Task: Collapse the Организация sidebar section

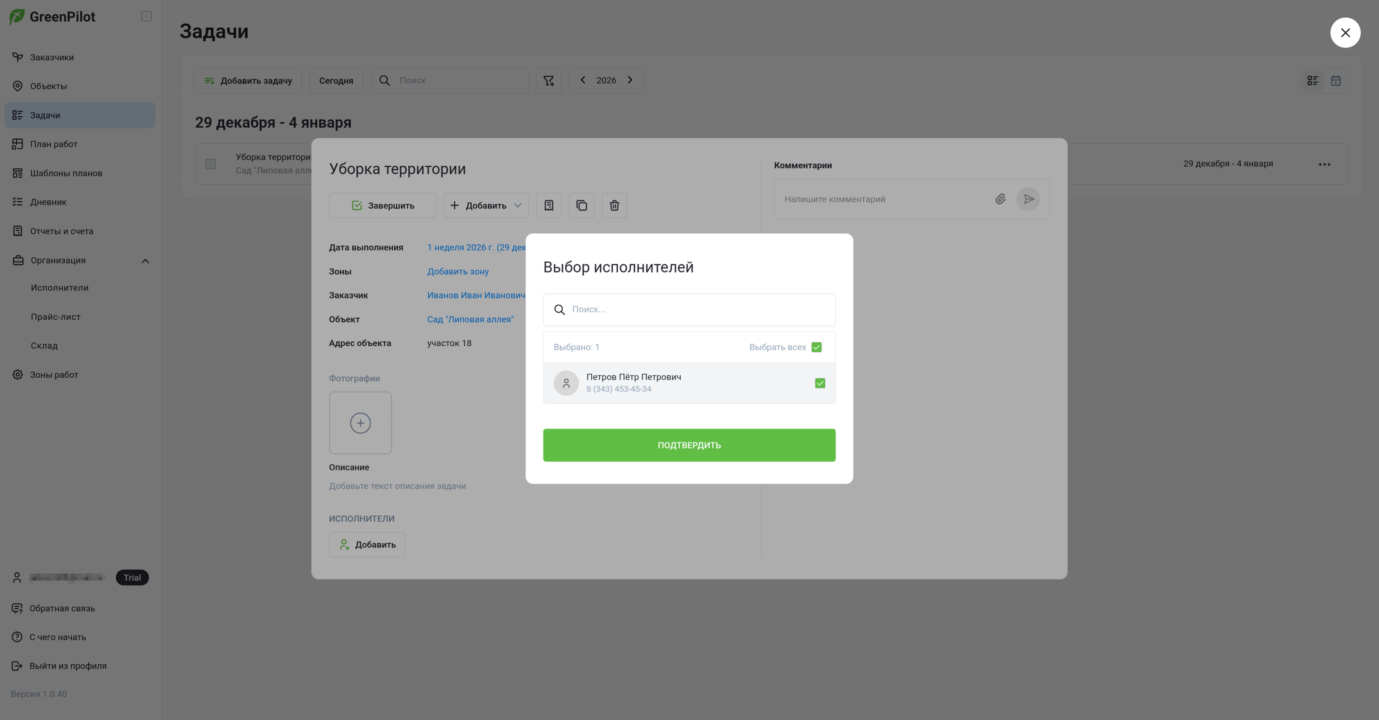Action: tap(145, 261)
